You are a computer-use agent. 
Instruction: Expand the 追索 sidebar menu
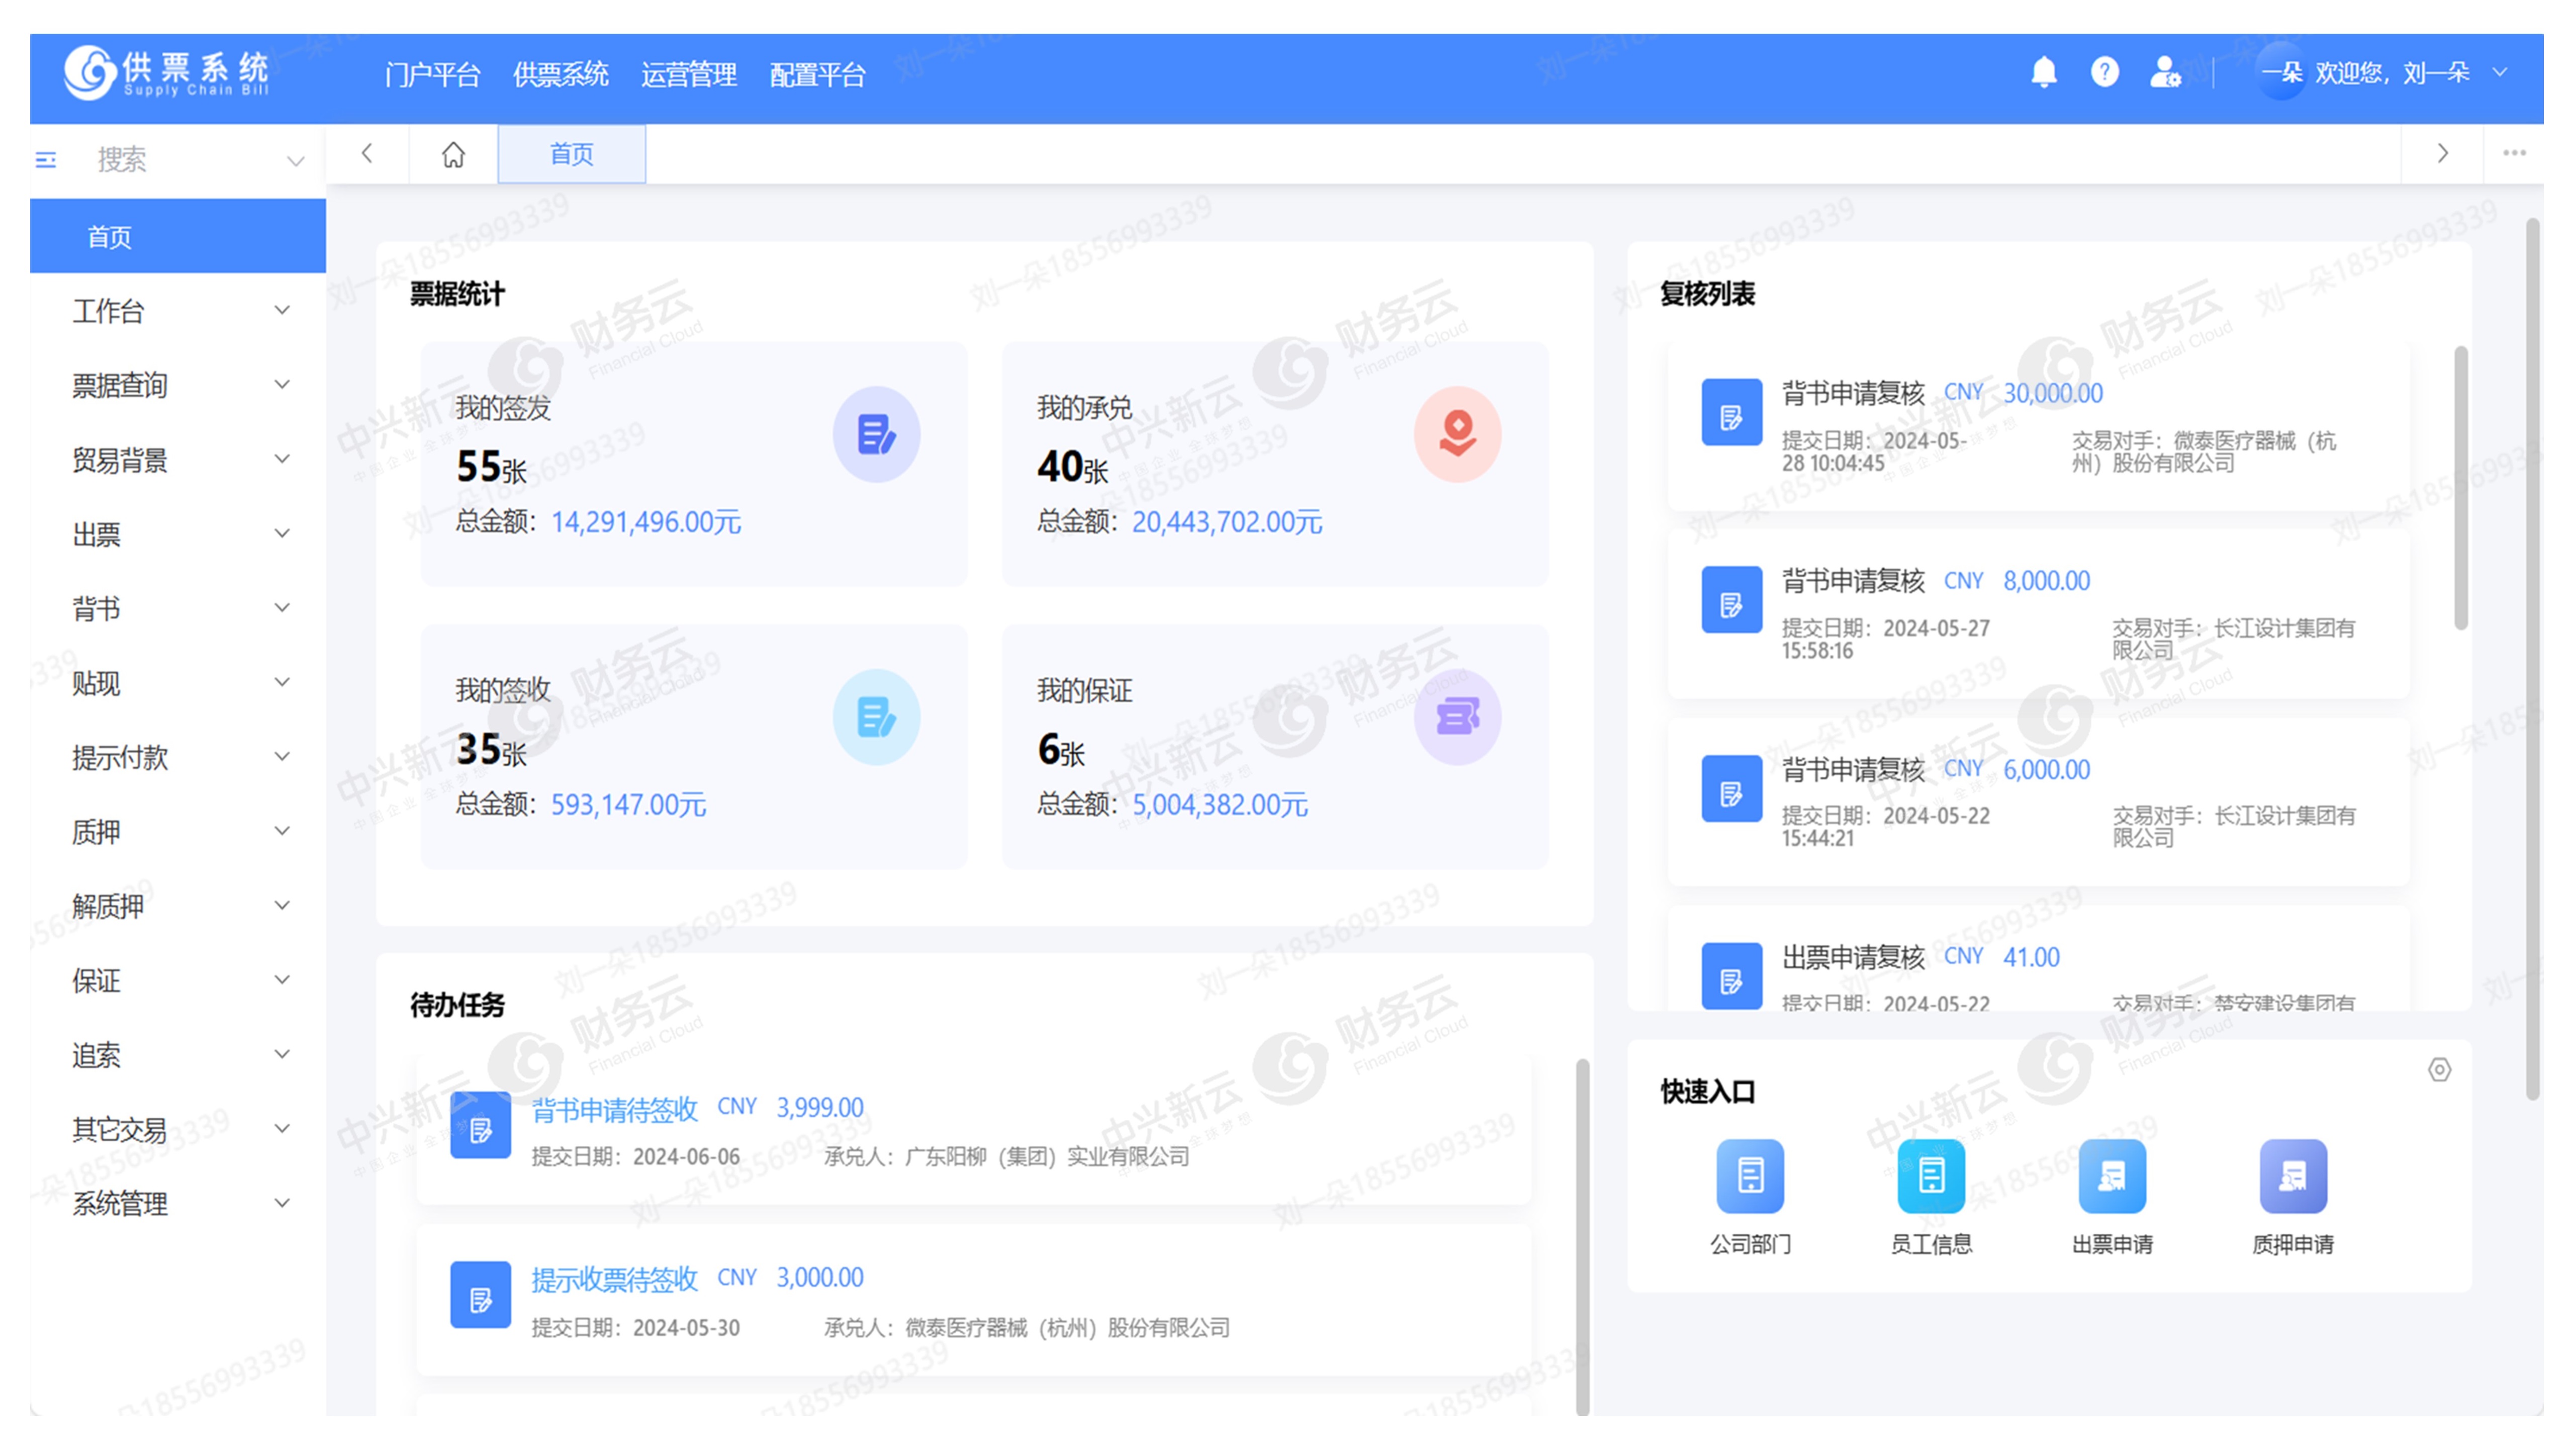(x=178, y=1054)
